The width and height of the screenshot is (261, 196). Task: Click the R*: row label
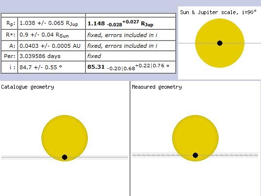(x=11, y=35)
